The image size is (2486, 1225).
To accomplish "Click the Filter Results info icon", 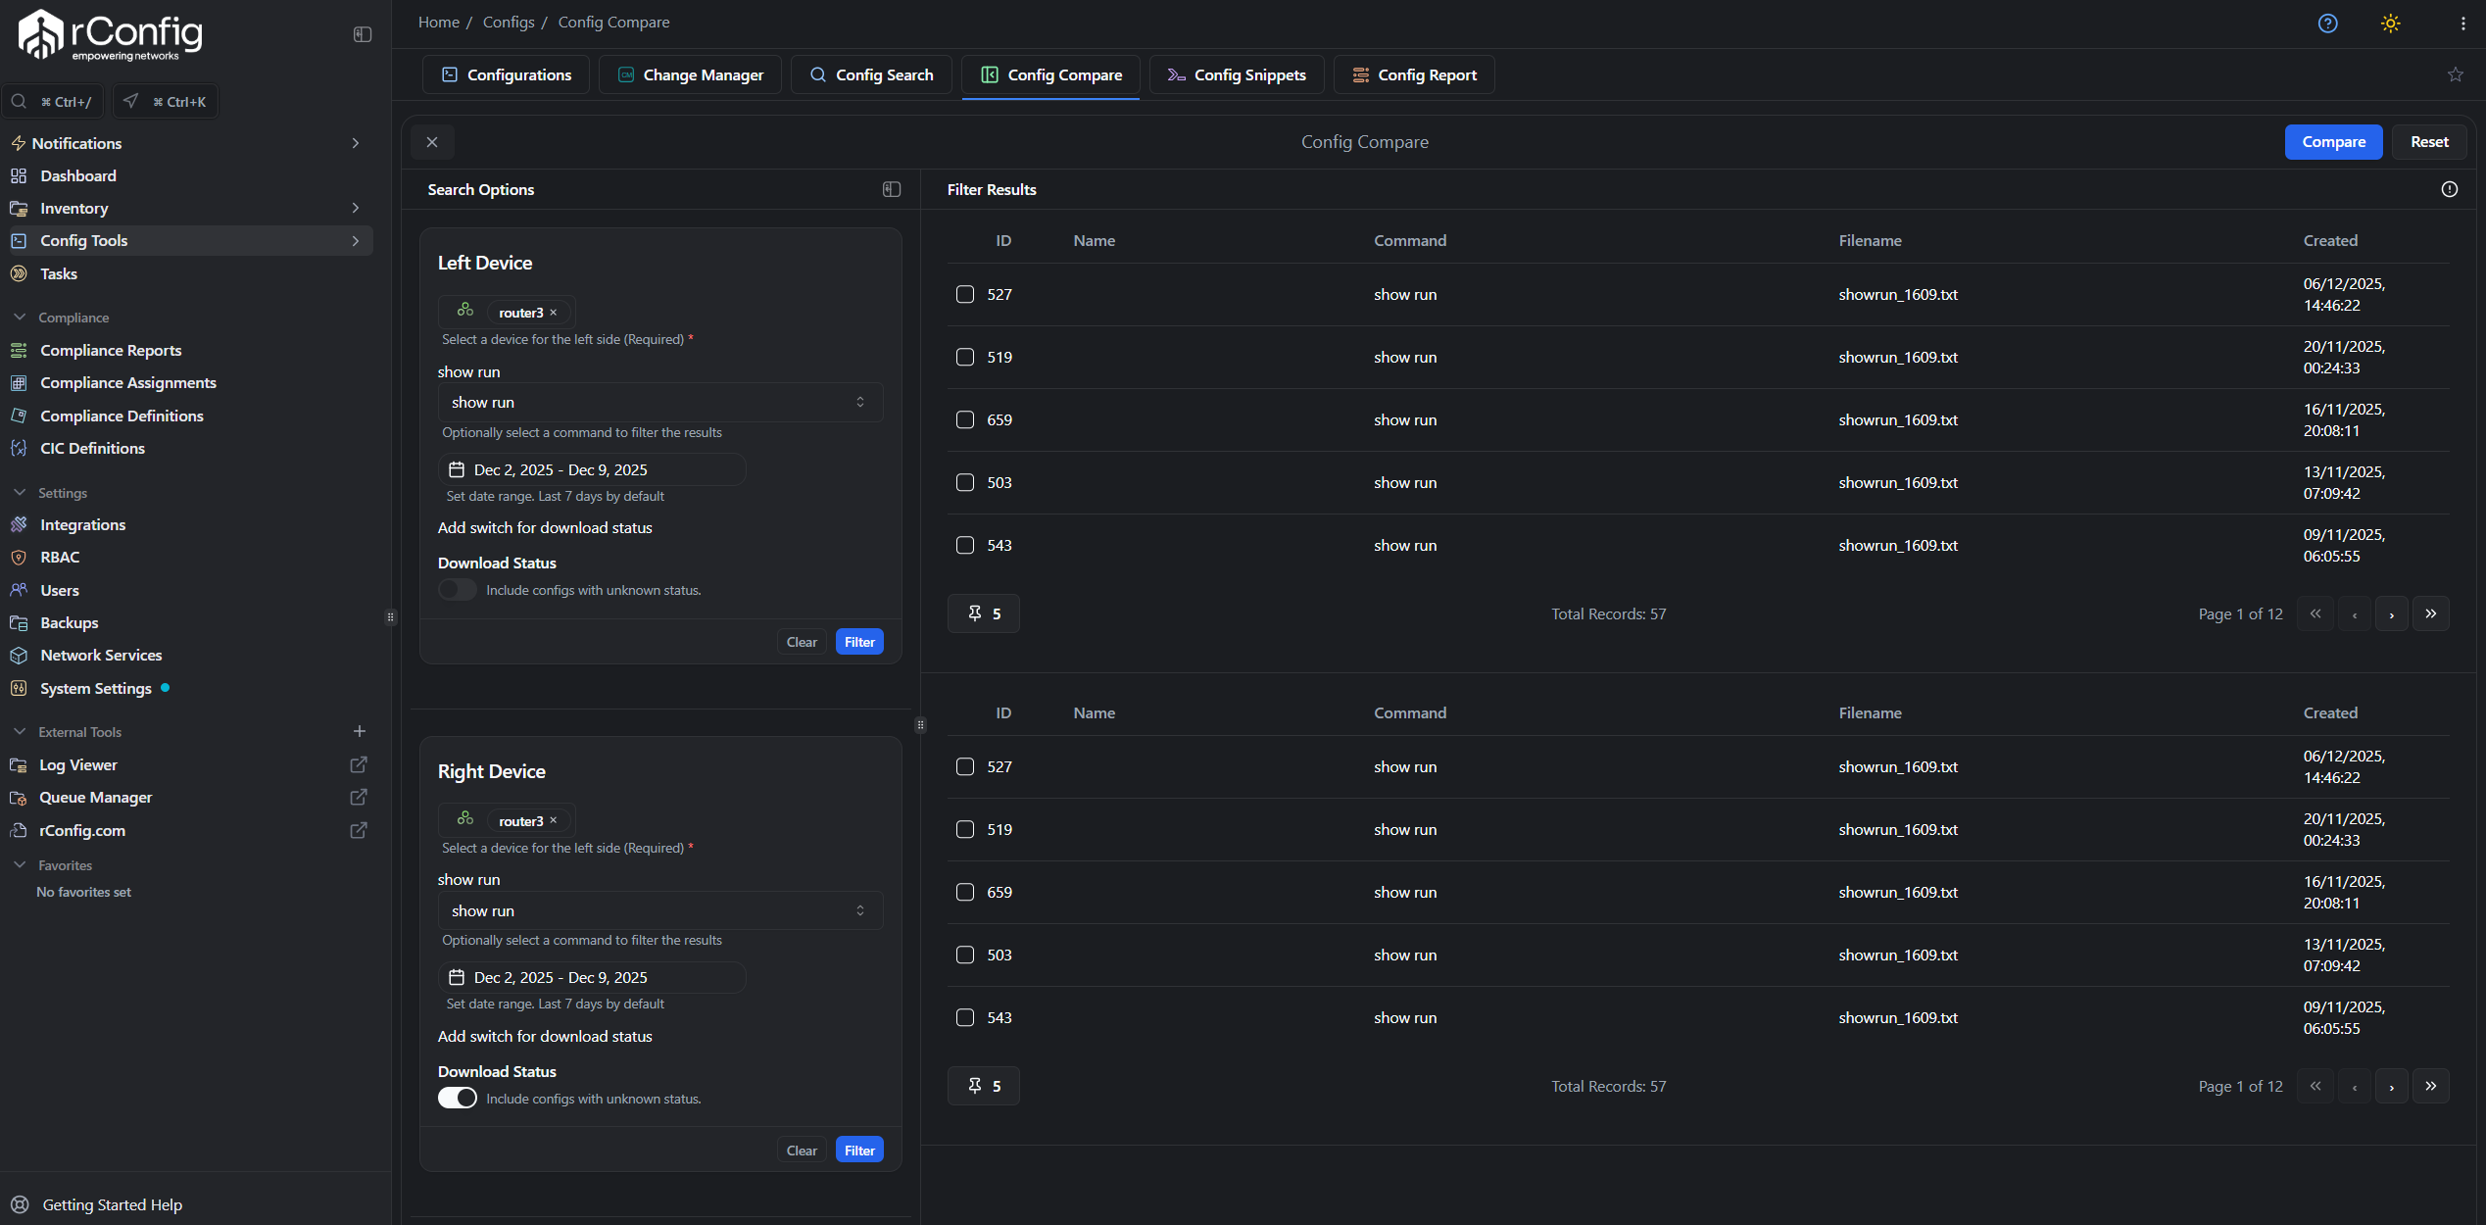I will coord(2449,189).
